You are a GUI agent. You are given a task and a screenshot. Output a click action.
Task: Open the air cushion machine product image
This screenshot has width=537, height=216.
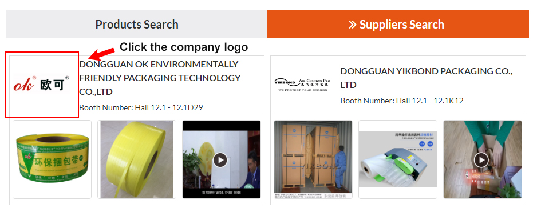click(x=398, y=159)
